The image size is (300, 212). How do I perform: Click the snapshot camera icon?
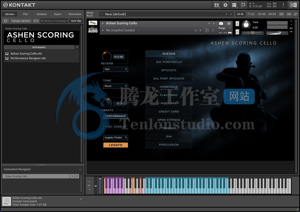tap(221, 24)
